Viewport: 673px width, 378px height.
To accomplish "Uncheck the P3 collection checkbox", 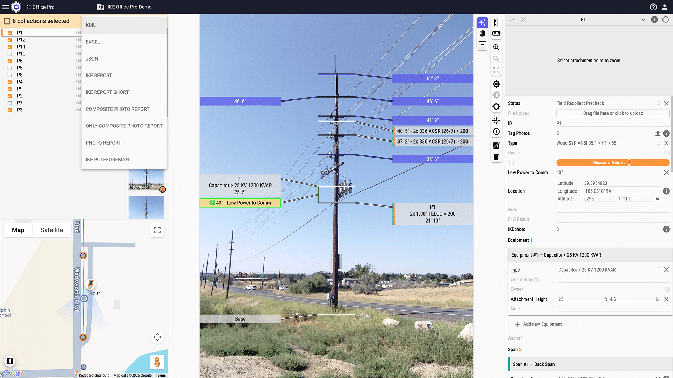I will [10, 110].
